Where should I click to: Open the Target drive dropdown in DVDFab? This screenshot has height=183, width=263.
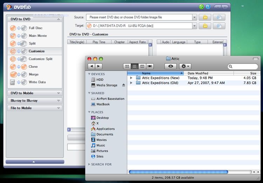click(194, 26)
